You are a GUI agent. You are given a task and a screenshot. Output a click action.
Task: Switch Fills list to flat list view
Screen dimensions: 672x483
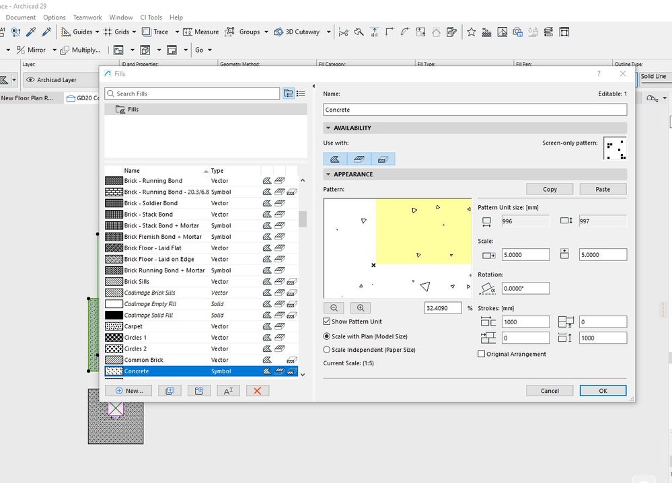pyautogui.click(x=301, y=94)
